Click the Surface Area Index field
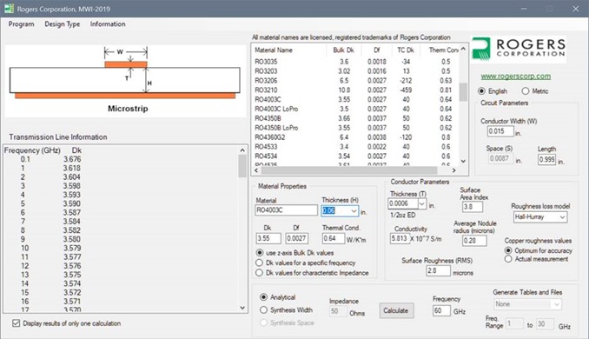This screenshot has width=589, height=339. coord(473,207)
